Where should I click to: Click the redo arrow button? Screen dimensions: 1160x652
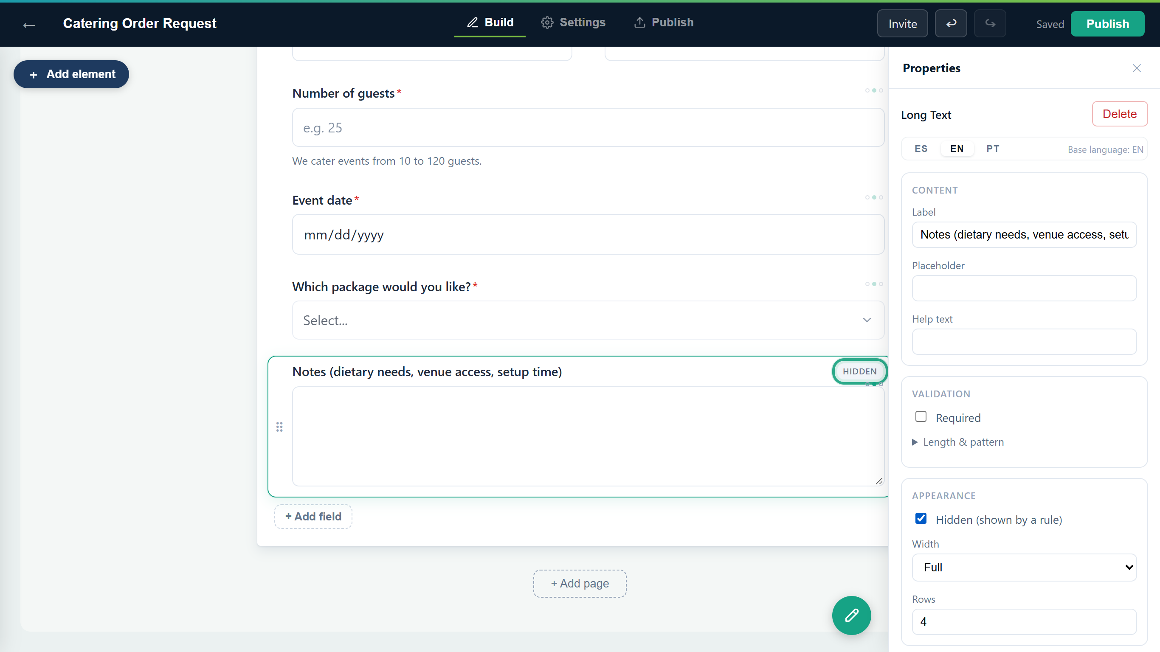coord(990,23)
